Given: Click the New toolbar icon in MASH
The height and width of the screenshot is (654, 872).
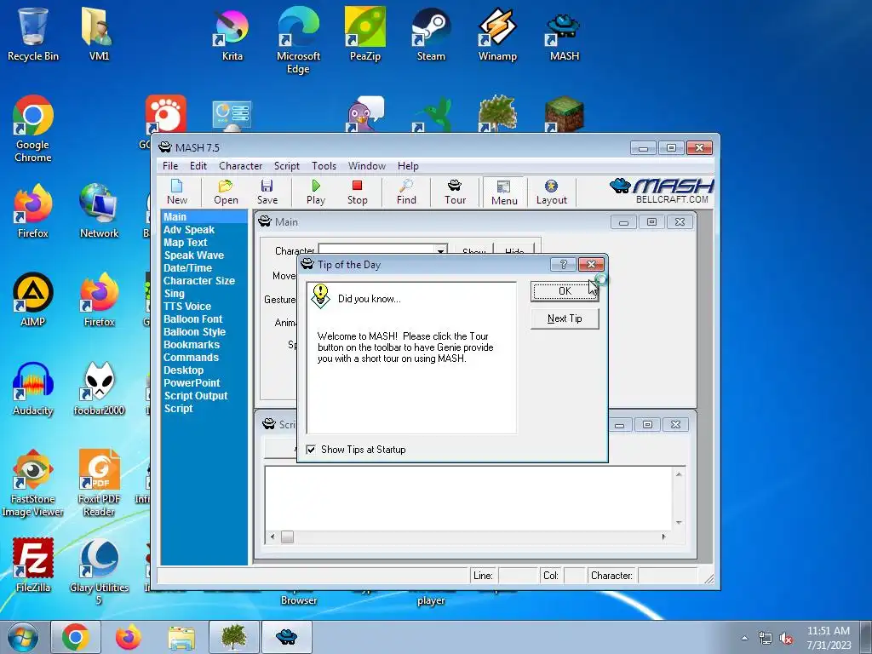Looking at the screenshot, I should [177, 192].
